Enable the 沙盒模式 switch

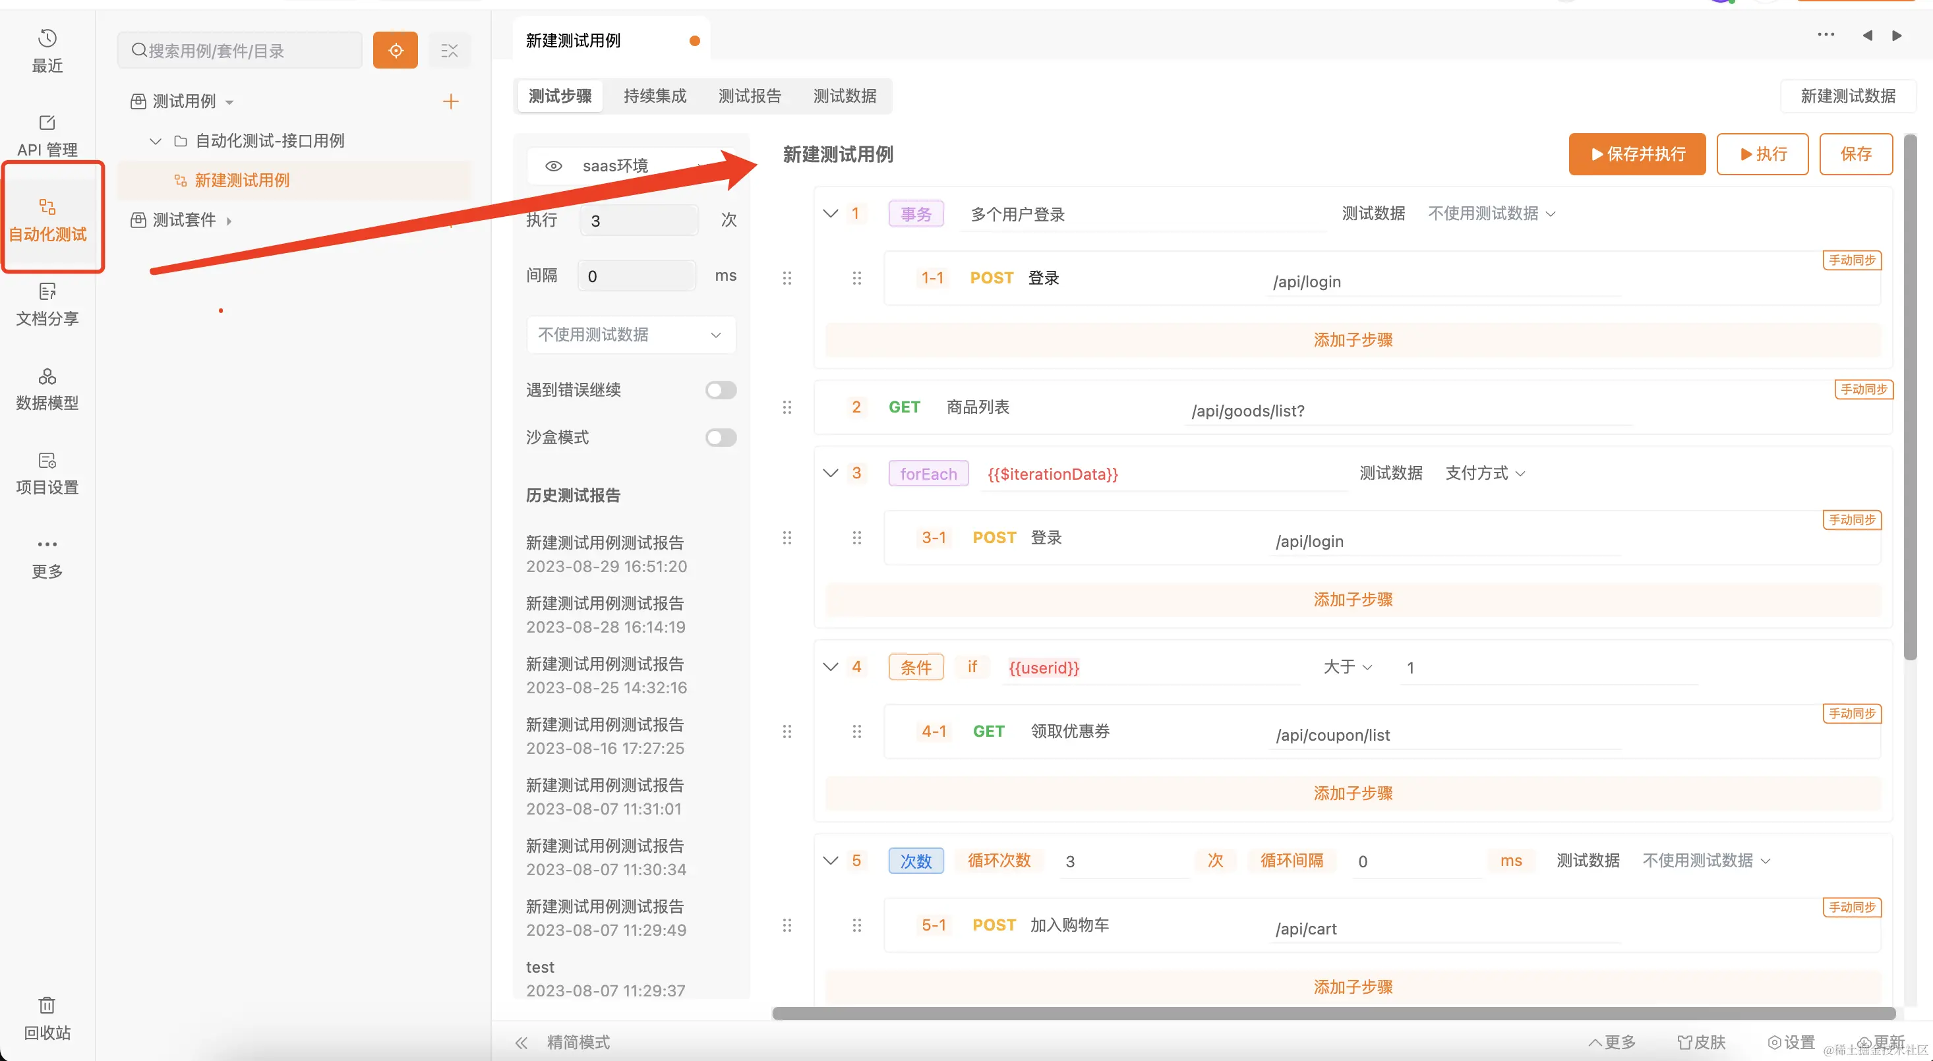(x=721, y=437)
